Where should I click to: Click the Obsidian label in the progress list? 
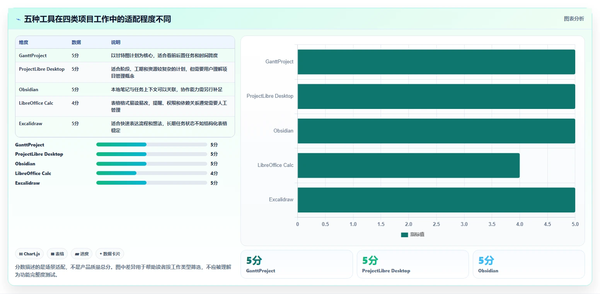pos(25,164)
